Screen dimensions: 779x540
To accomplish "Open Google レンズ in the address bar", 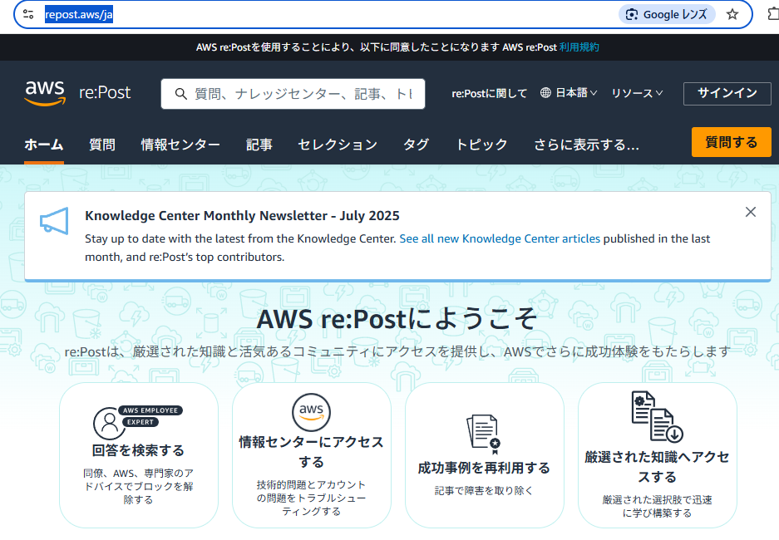I will (x=666, y=14).
